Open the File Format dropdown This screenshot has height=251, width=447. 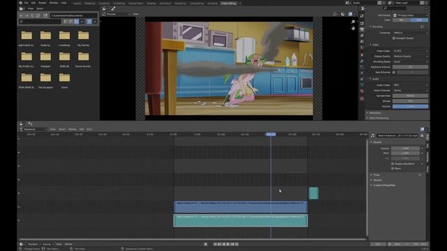tap(411, 15)
